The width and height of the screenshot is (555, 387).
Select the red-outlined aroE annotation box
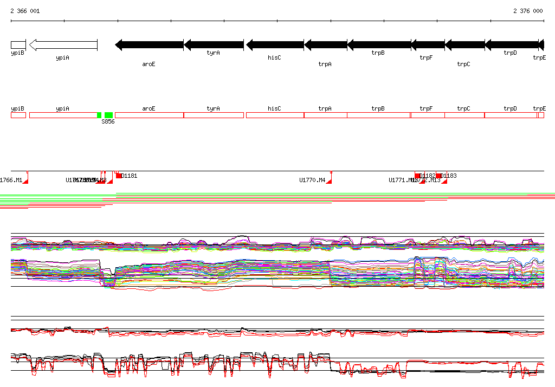[149, 115]
